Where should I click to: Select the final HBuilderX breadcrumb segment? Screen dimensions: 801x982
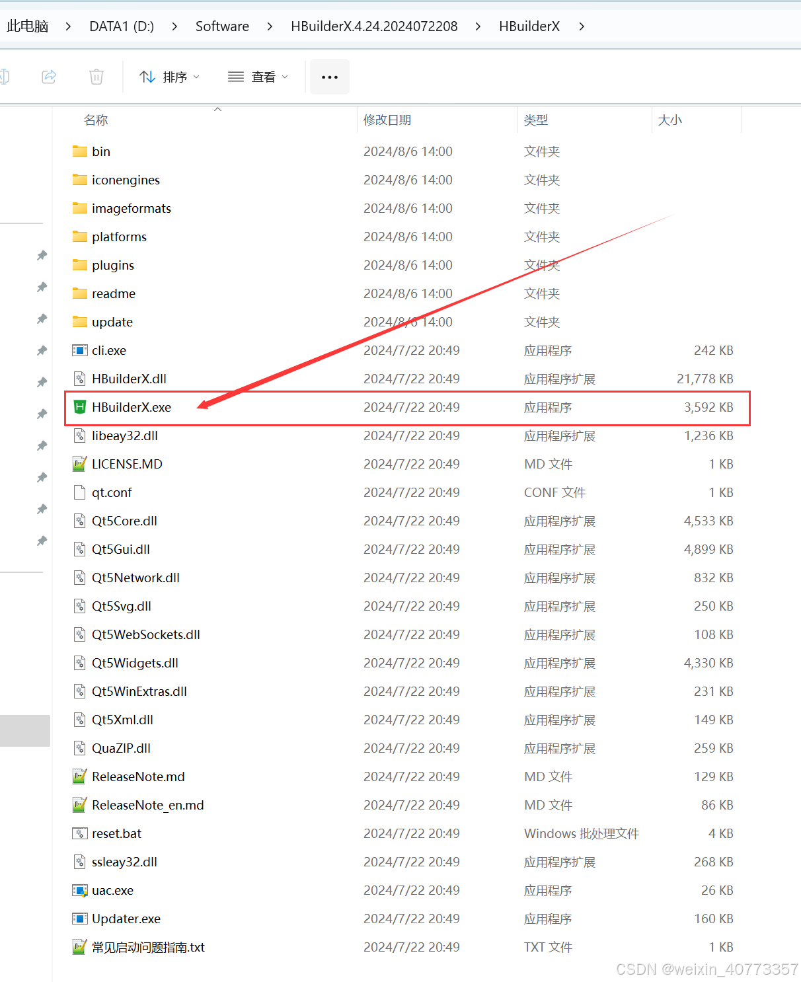point(529,26)
